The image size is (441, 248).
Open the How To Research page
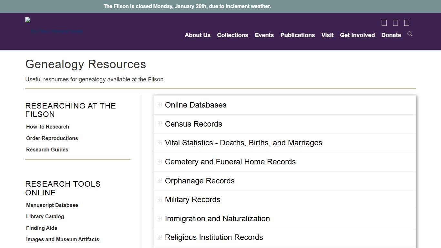(47, 127)
